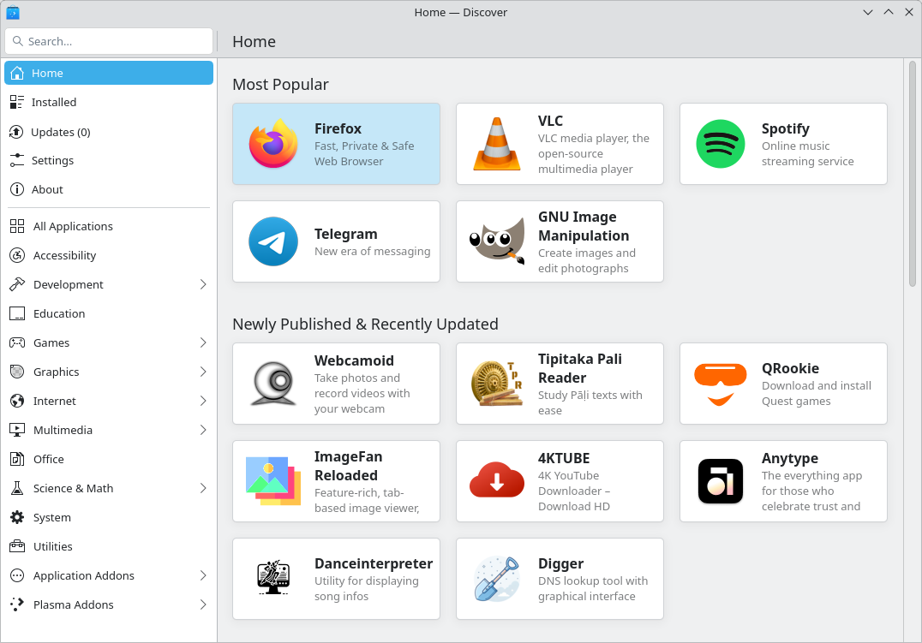This screenshot has height=643, width=922.
Task: Open the Digger title link
Action: click(561, 563)
